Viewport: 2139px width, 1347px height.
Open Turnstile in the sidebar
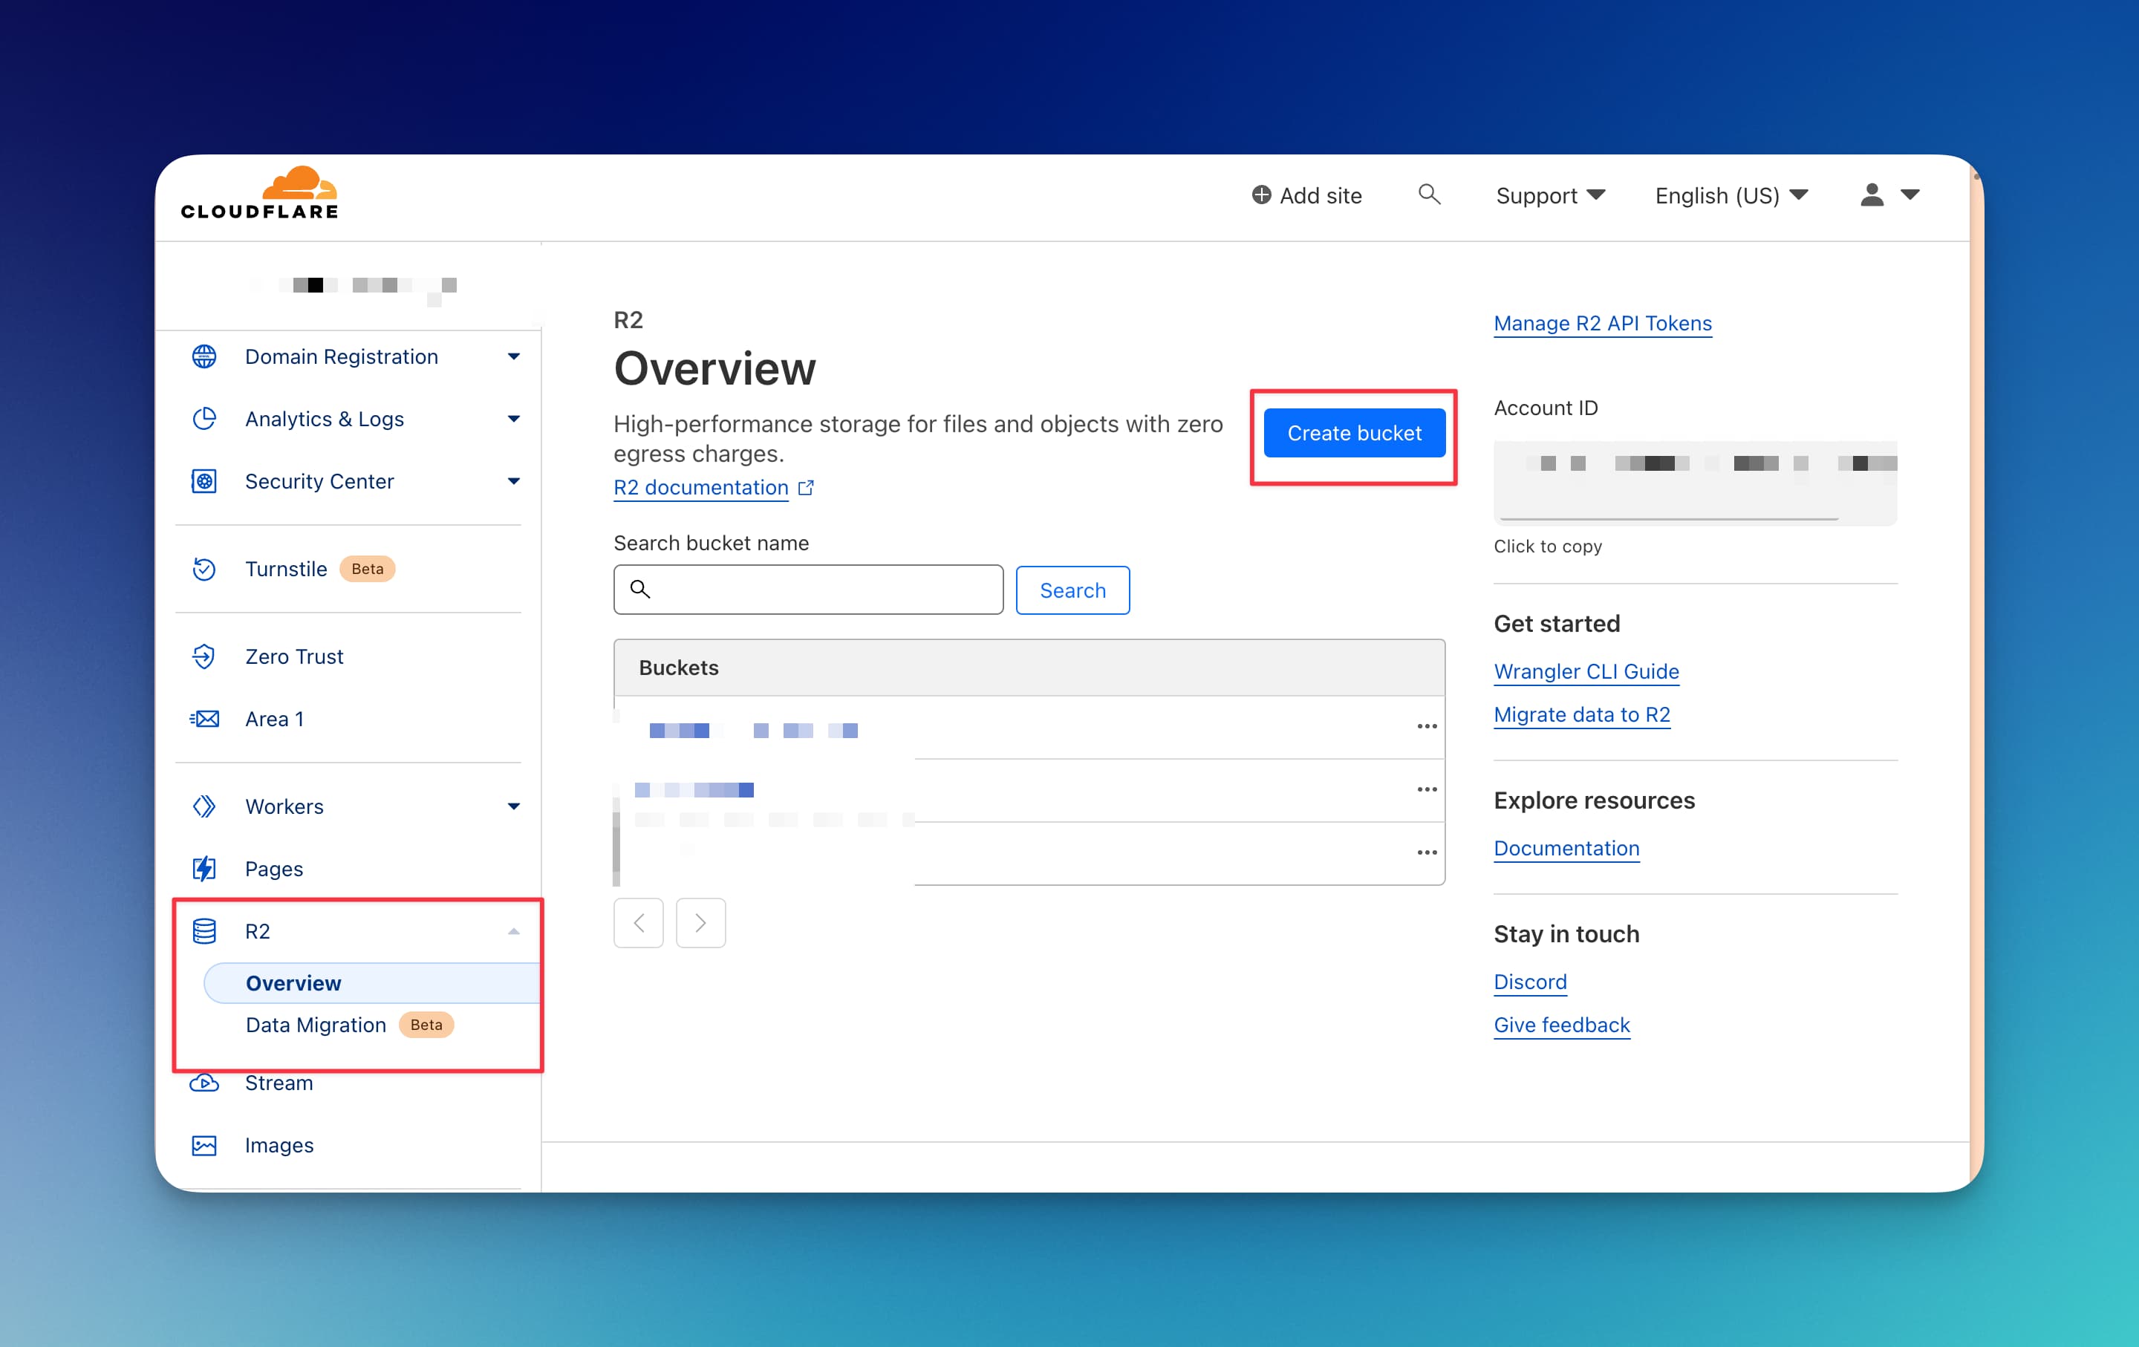pos(286,568)
